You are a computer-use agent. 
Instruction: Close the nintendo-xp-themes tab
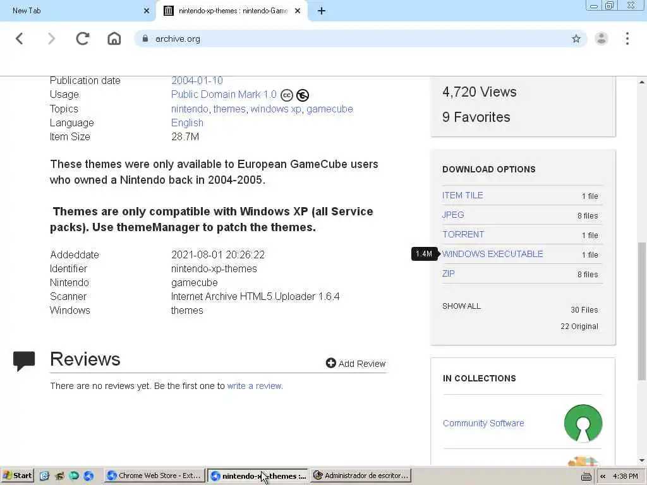click(x=298, y=11)
